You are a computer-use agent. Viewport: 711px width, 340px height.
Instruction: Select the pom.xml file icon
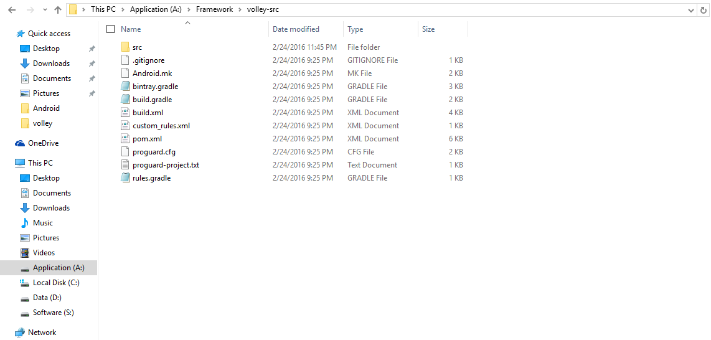(125, 139)
